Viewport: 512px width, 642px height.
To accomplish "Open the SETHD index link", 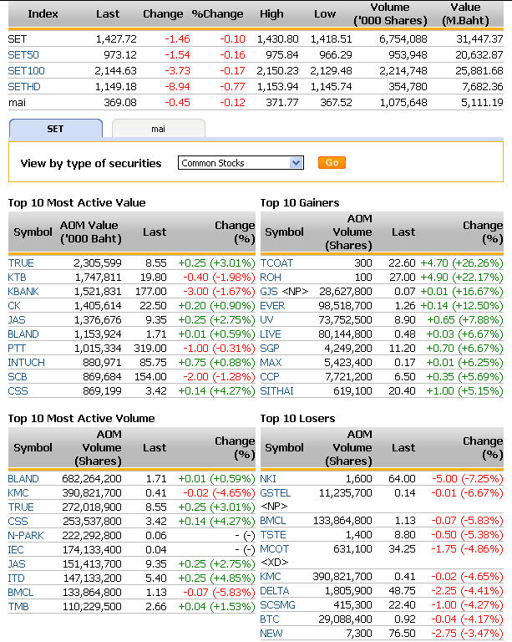I will [23, 86].
